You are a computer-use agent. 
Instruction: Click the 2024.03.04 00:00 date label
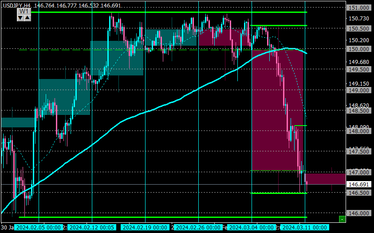252,228
